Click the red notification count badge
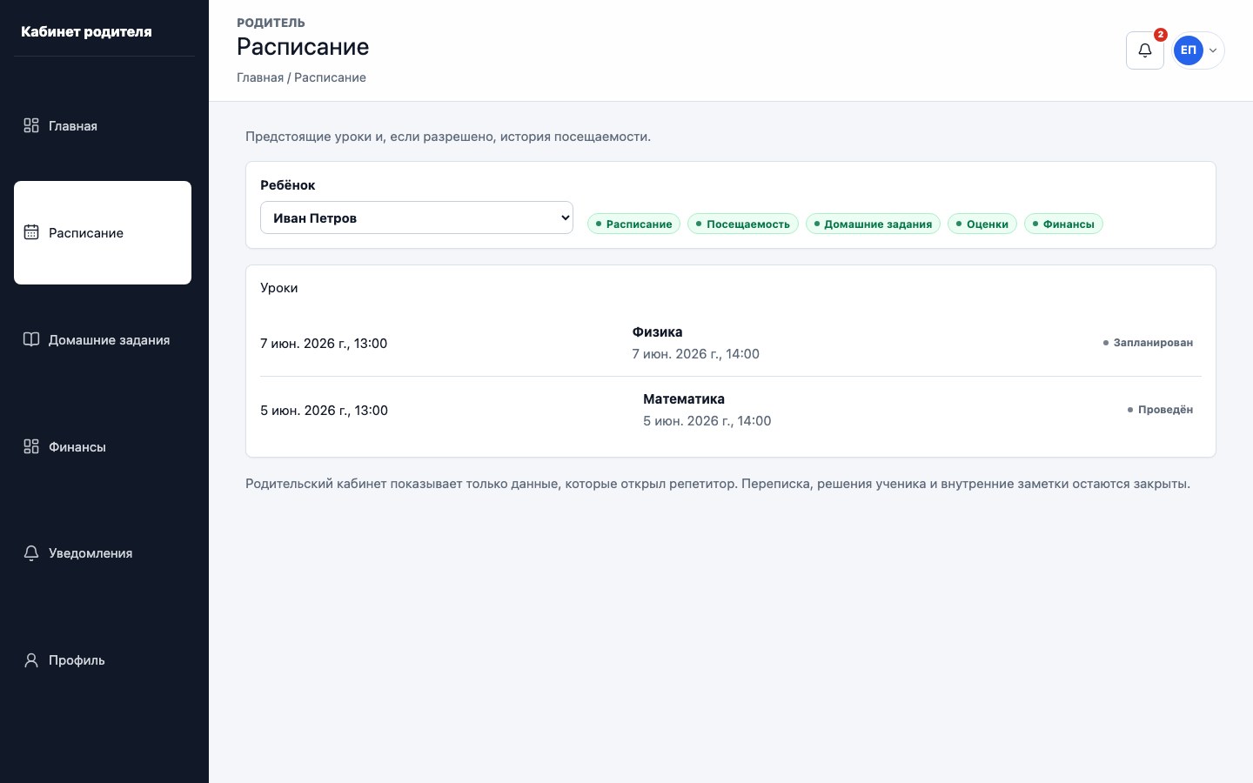Viewport: 1253px width, 783px height. click(x=1161, y=35)
